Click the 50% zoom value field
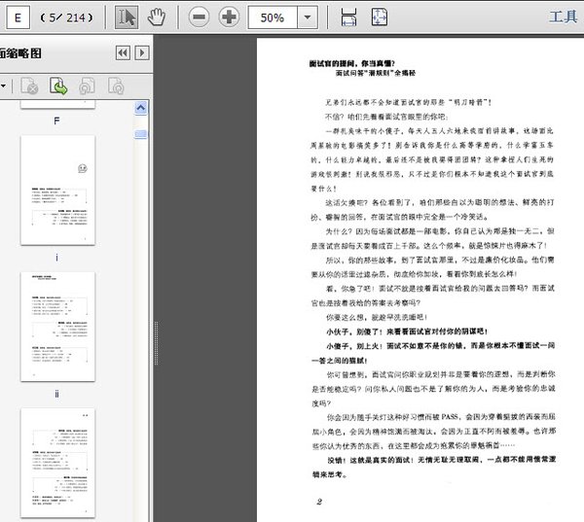Screen dimensions: 584x522 pyautogui.click(x=273, y=17)
